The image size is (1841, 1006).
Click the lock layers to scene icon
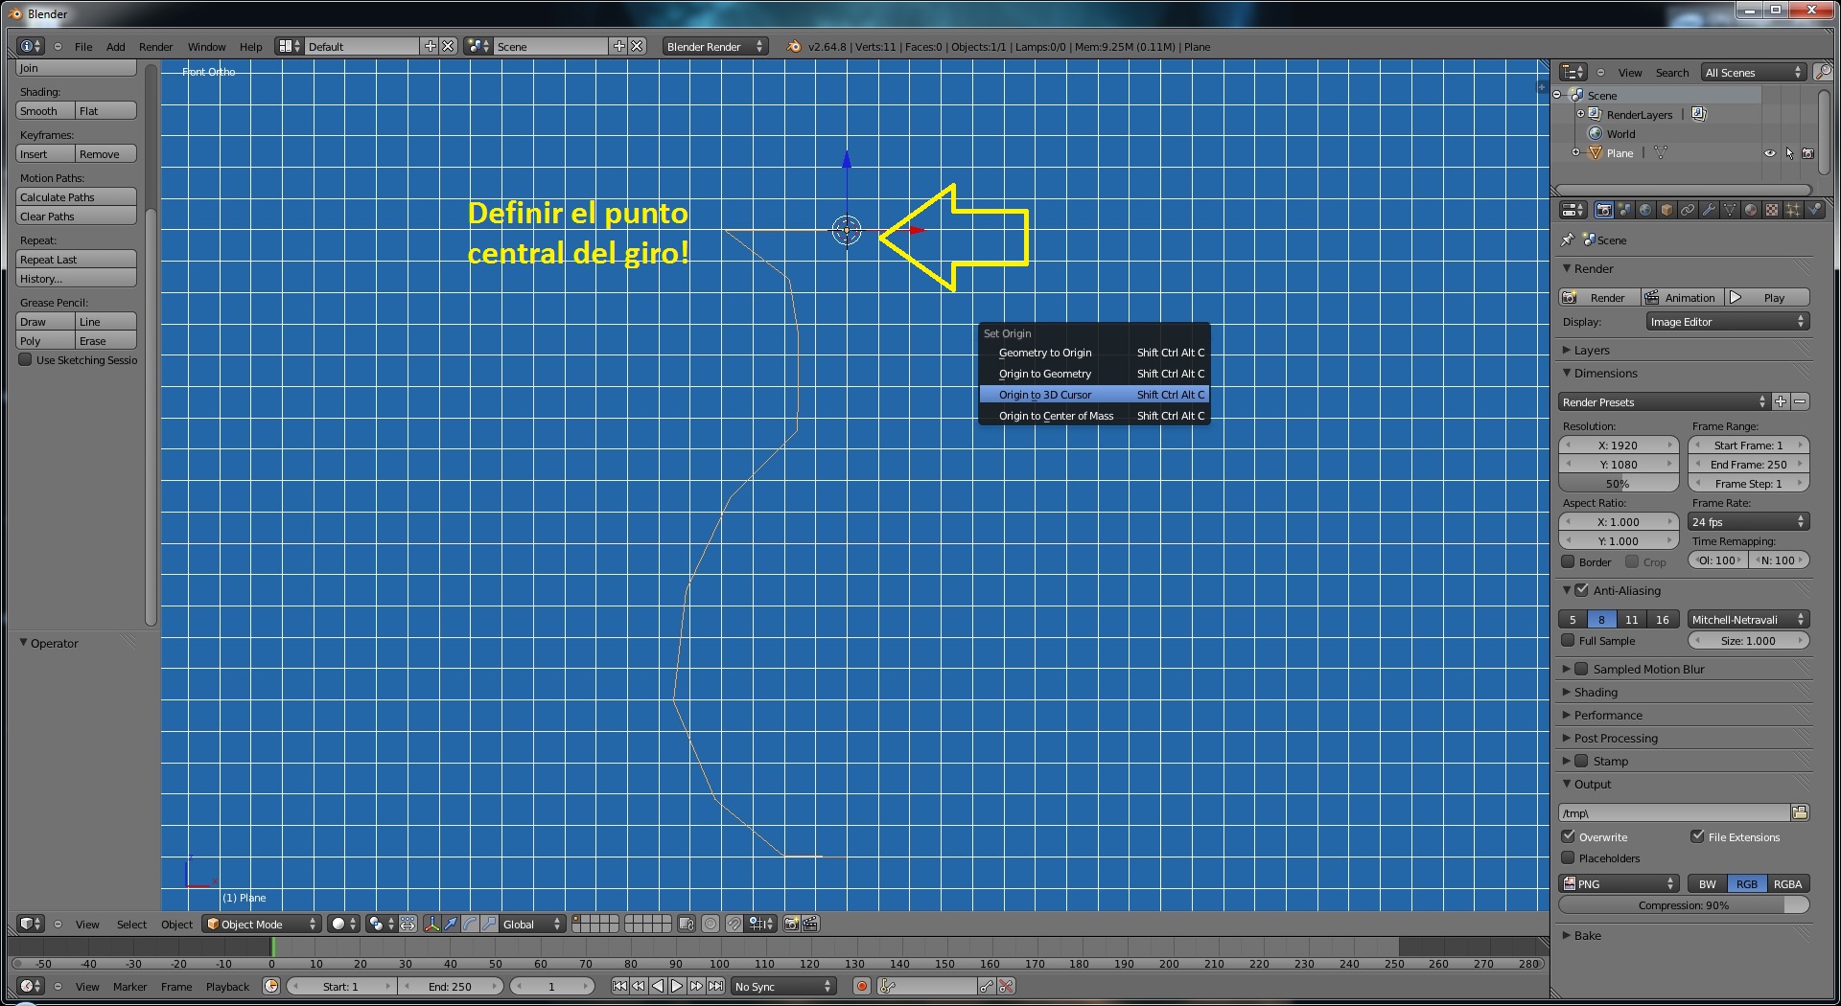(687, 924)
